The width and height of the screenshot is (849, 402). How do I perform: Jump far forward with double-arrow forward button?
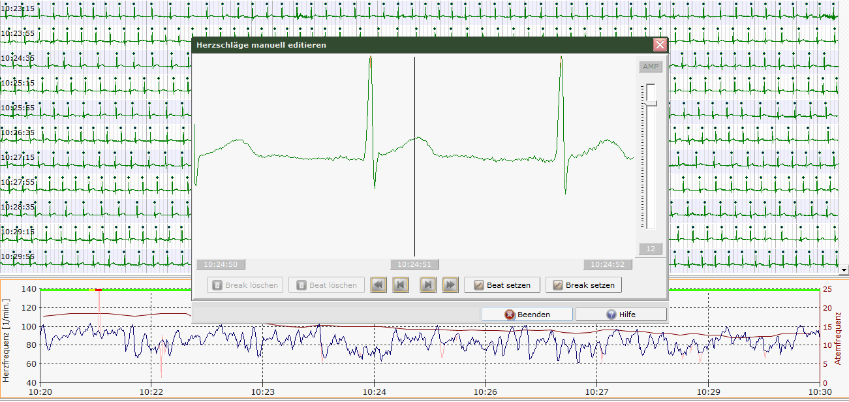(450, 285)
